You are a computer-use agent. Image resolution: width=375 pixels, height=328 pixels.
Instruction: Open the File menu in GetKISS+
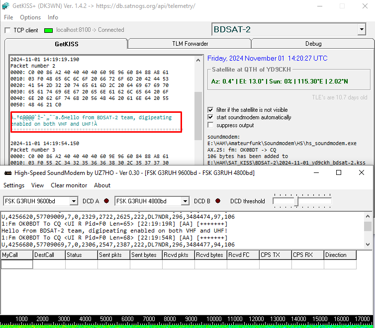tap(8, 17)
